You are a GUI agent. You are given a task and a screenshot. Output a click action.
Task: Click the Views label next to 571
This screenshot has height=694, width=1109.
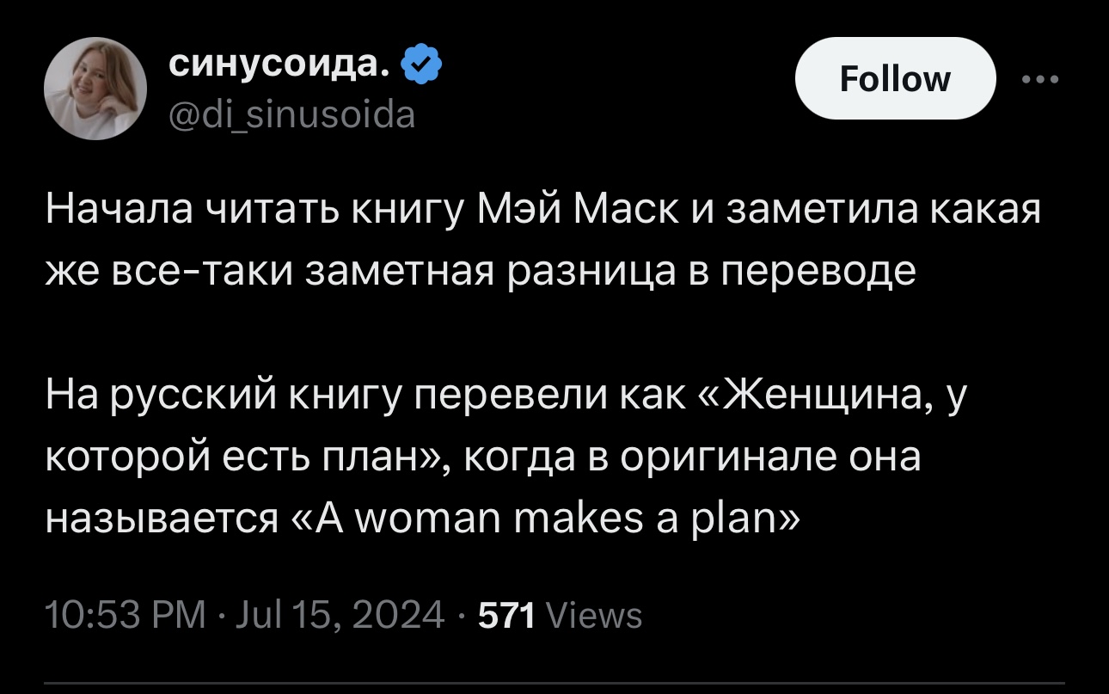tap(594, 616)
